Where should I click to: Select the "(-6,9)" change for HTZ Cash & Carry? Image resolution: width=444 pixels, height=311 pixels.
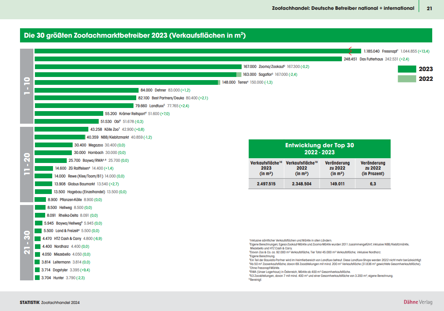click(x=98, y=239)
